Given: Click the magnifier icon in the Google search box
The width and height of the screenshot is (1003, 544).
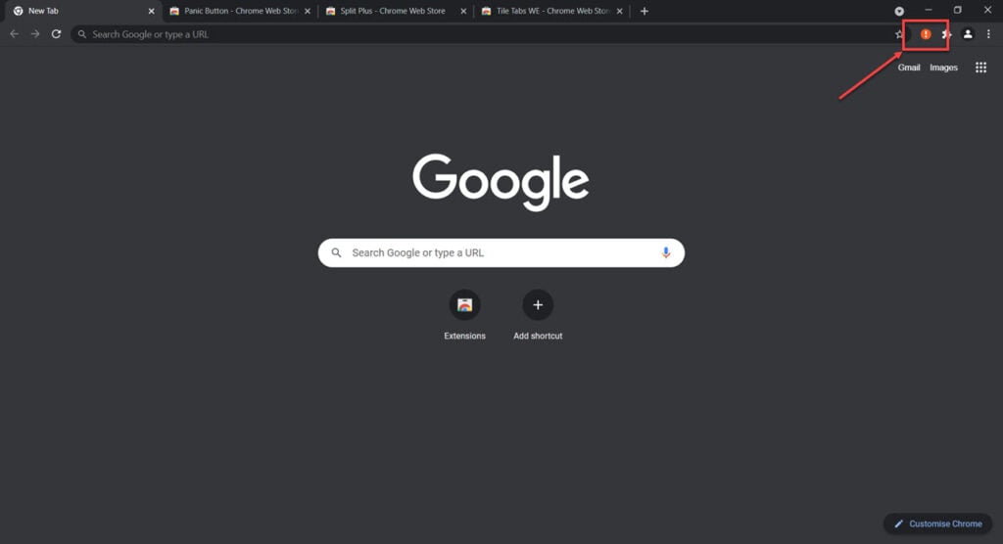Looking at the screenshot, I should [x=336, y=253].
